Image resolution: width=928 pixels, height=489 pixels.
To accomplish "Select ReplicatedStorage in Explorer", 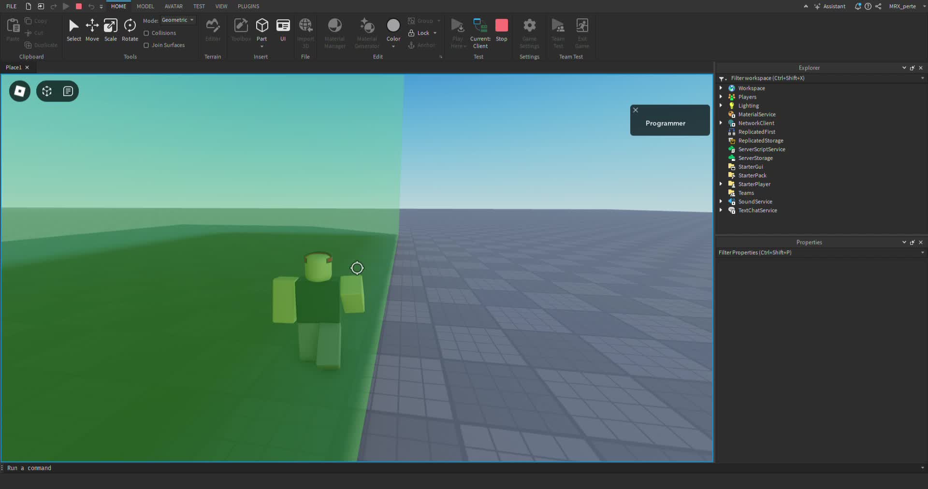I will coord(760,141).
